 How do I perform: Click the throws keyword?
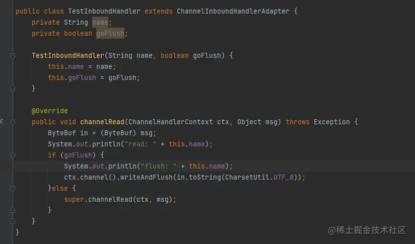298,122
